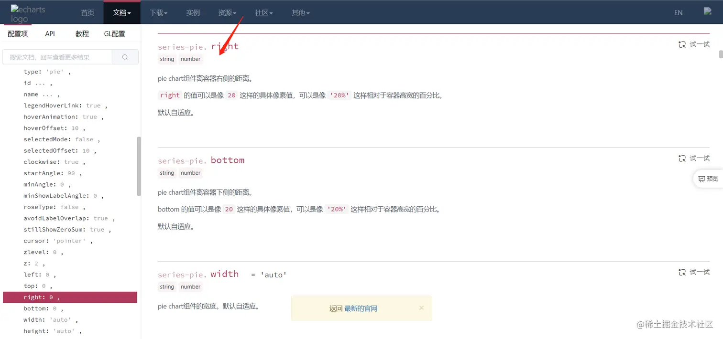723x339 pixels.
Task: Select left: 0 entry
Action: pos(40,275)
